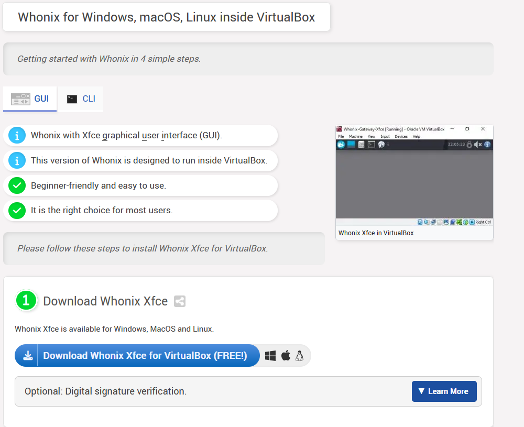
Task: Click green checkmark beside right choice line
Action: click(17, 211)
